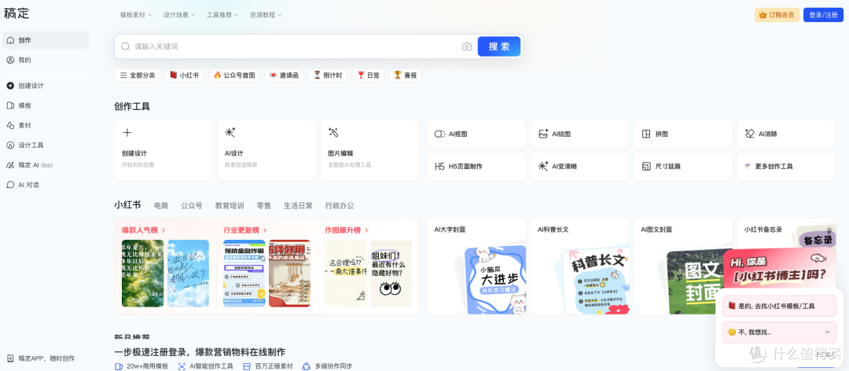The height and width of the screenshot is (371, 849).
Task: Launch the AI抠图 tool
Action: [x=476, y=134]
